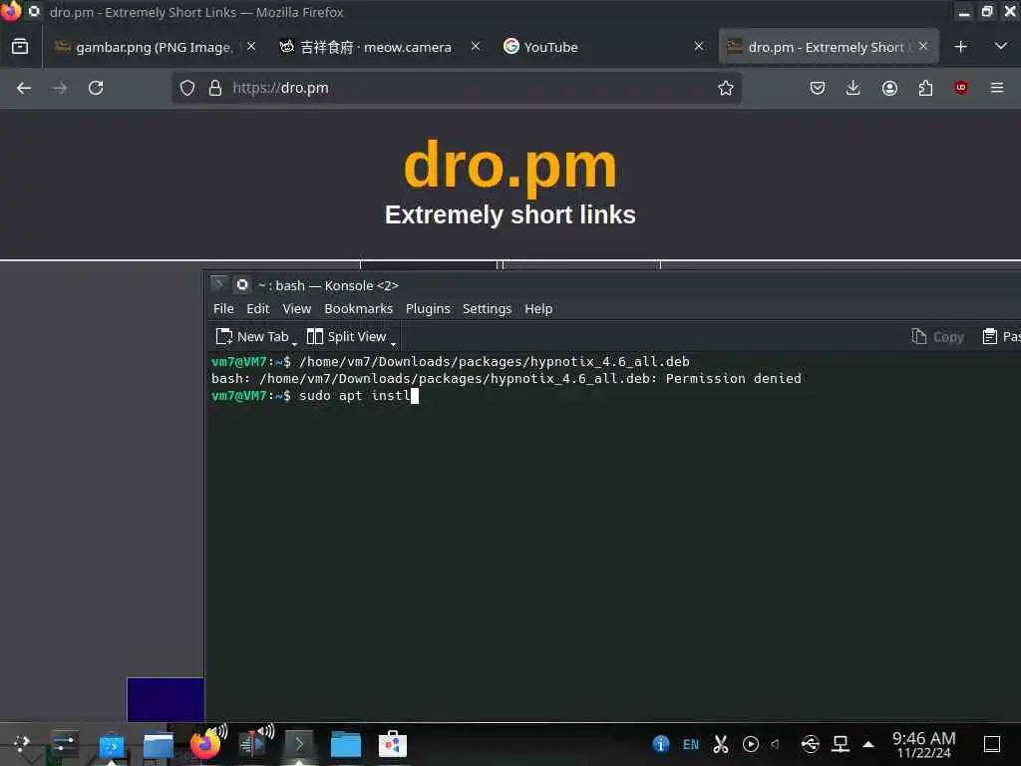Go back with the Firefox back arrow
The width and height of the screenshot is (1021, 766).
point(24,88)
